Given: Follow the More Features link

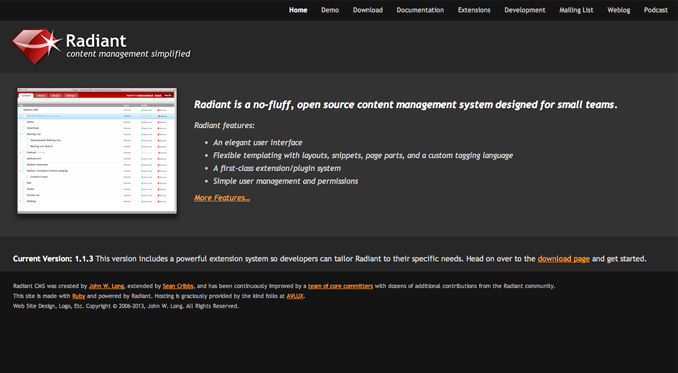Looking at the screenshot, I should coord(222,198).
